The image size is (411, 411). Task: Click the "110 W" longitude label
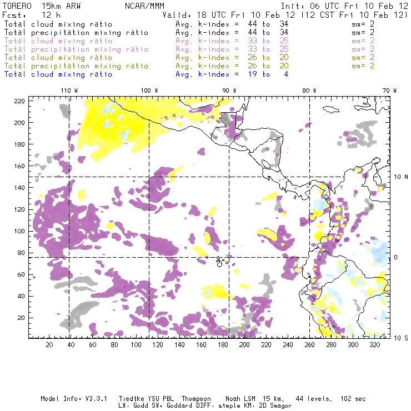[69, 91]
